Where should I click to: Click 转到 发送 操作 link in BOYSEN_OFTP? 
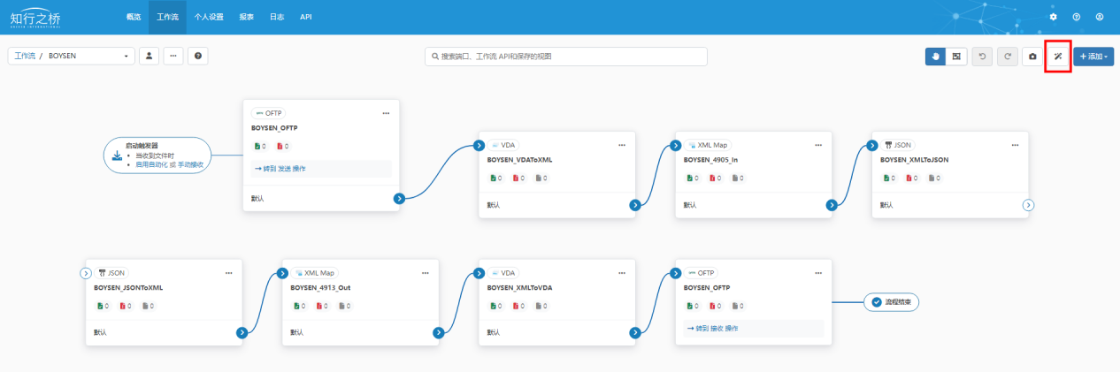[x=281, y=168]
